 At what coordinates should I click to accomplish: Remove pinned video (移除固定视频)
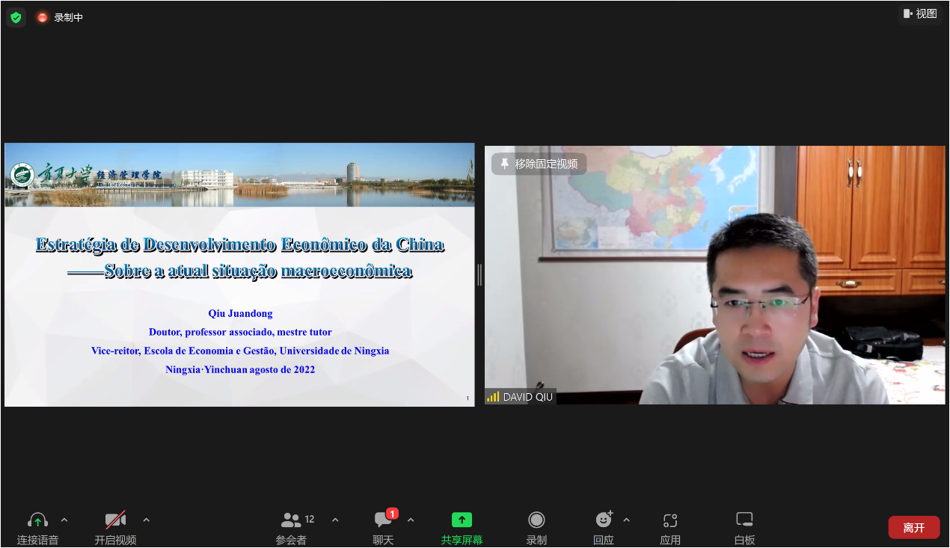[x=539, y=164]
